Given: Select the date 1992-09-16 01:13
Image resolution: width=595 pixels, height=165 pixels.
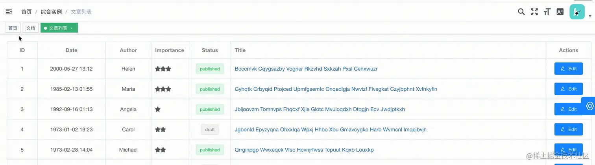Looking at the screenshot, I should 71,109.
